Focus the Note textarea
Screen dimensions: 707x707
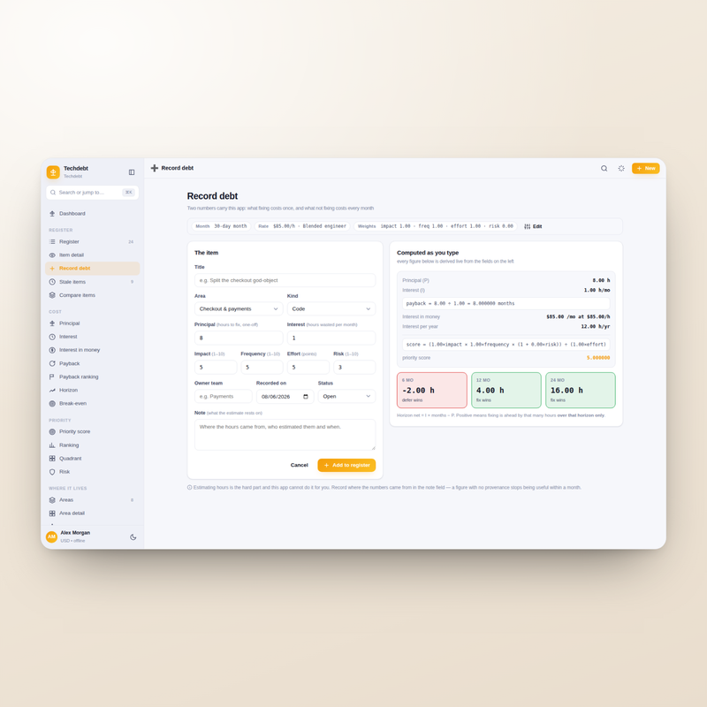(285, 435)
